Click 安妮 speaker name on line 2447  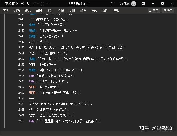32,31
